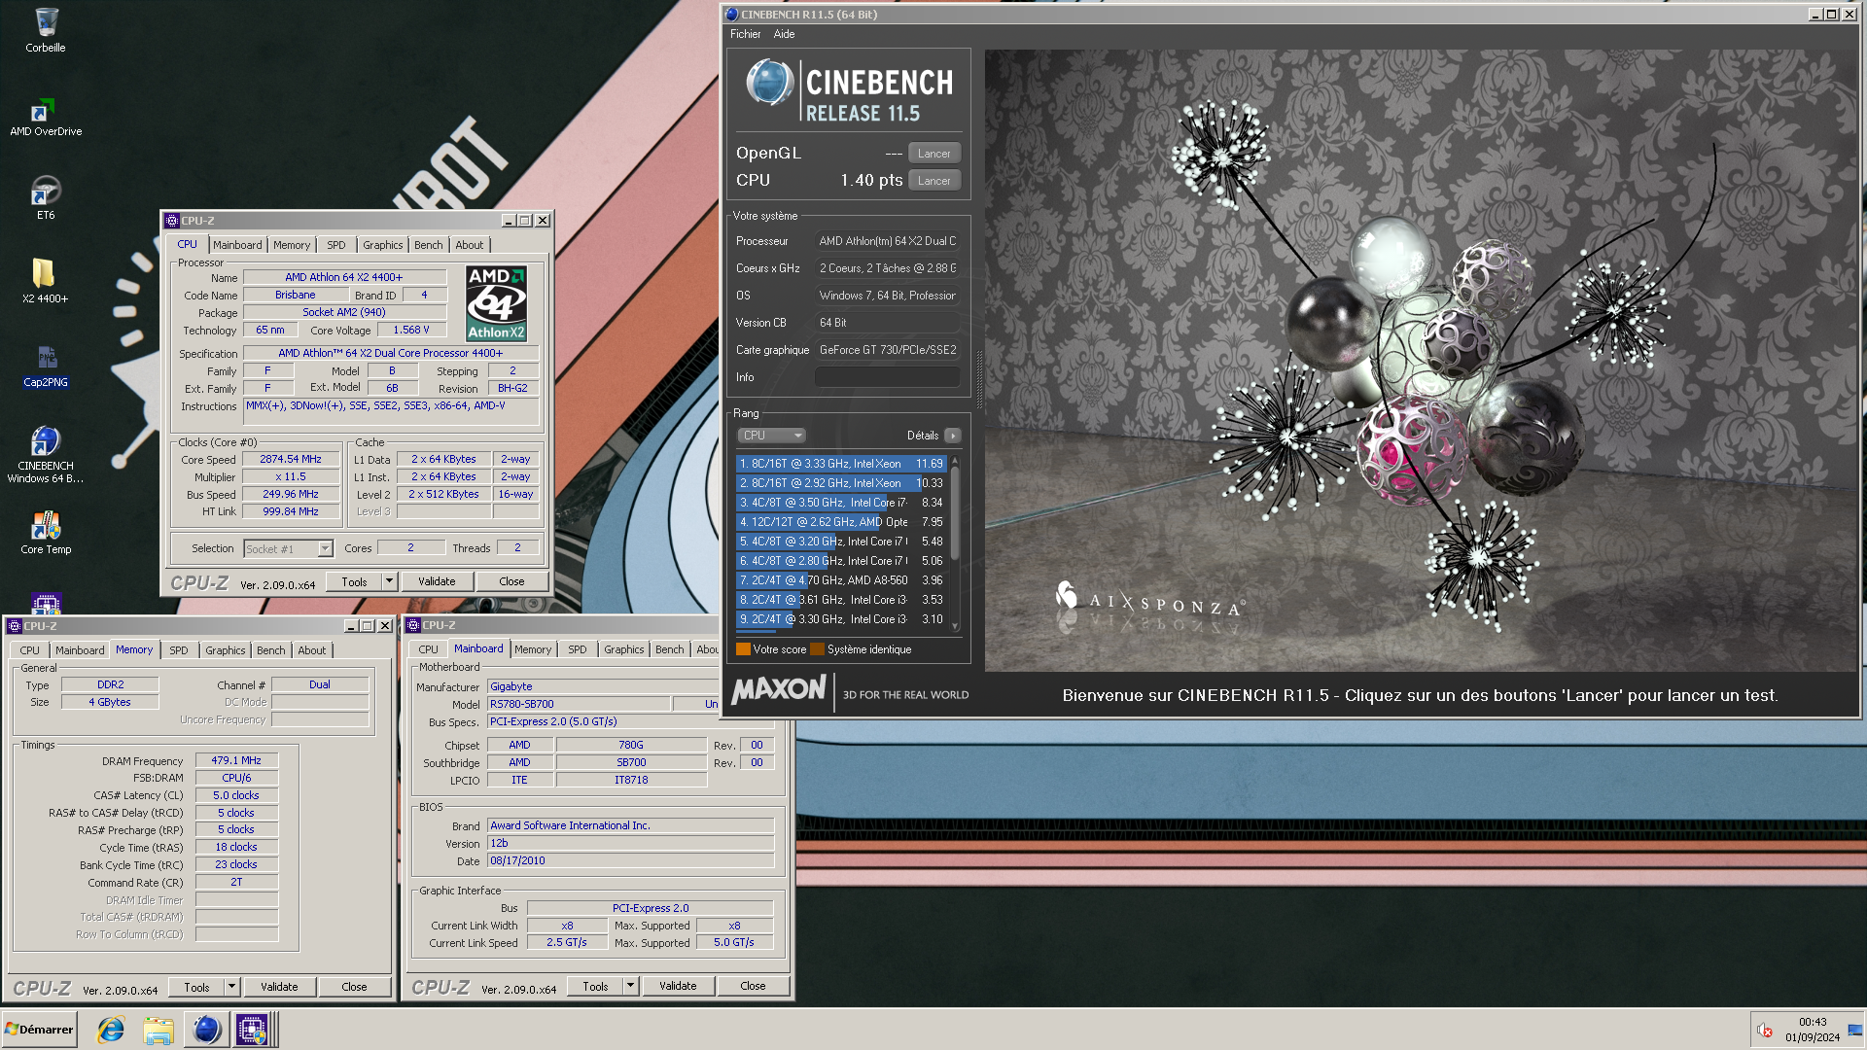The image size is (1867, 1050).
Task: Switch to CPU-Z via taskbar chip icon
Action: (253, 1030)
